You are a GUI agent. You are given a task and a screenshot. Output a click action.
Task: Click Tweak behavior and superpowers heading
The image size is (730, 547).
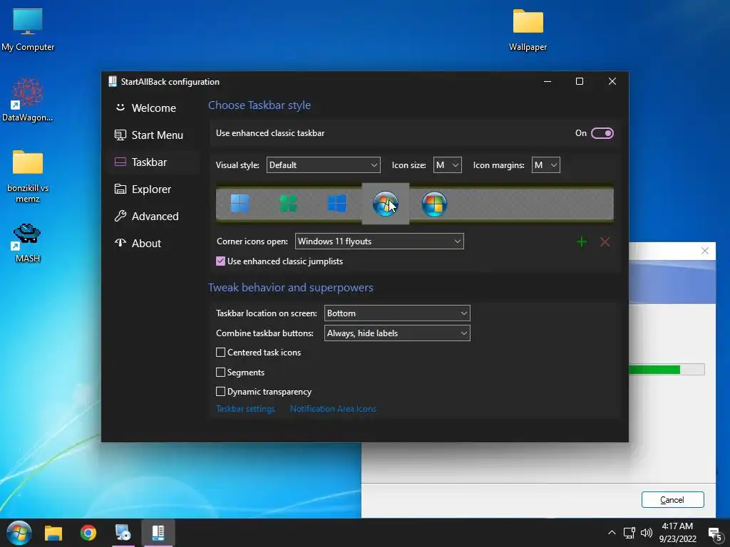[291, 288]
